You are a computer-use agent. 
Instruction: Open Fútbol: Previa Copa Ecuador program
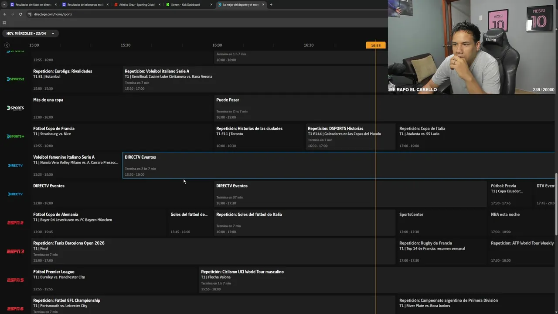tap(511, 195)
